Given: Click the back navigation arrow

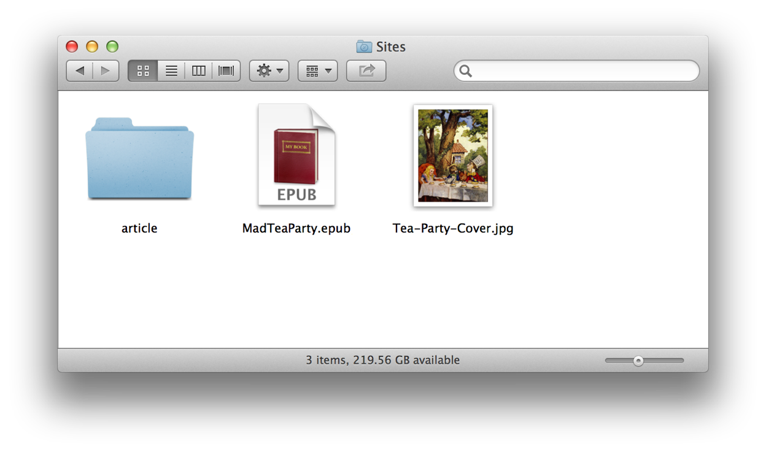Looking at the screenshot, I should [79, 71].
